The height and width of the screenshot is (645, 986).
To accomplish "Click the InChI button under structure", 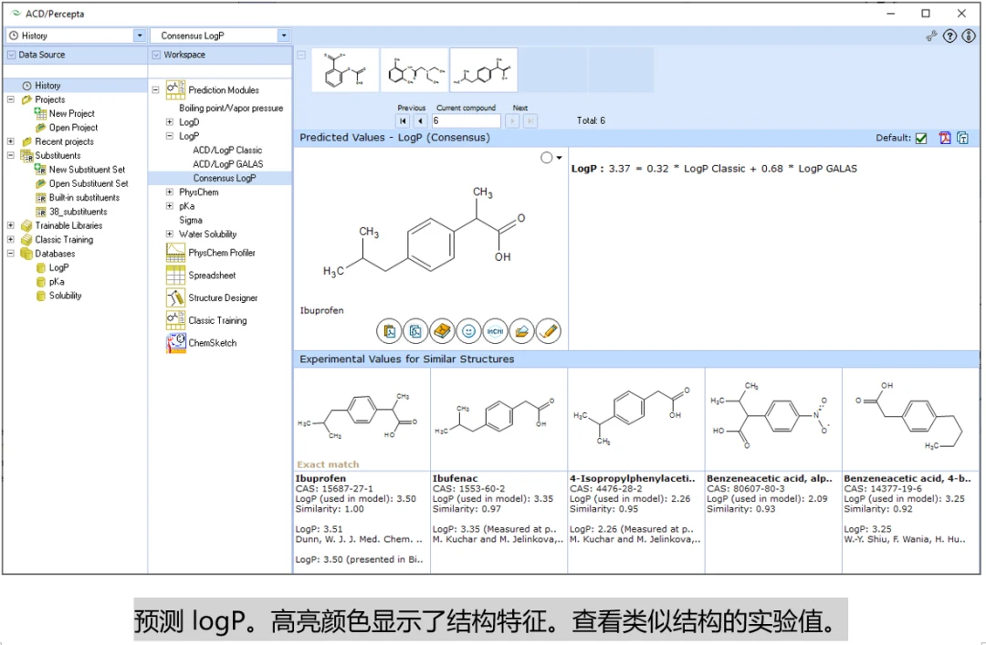I will [495, 331].
